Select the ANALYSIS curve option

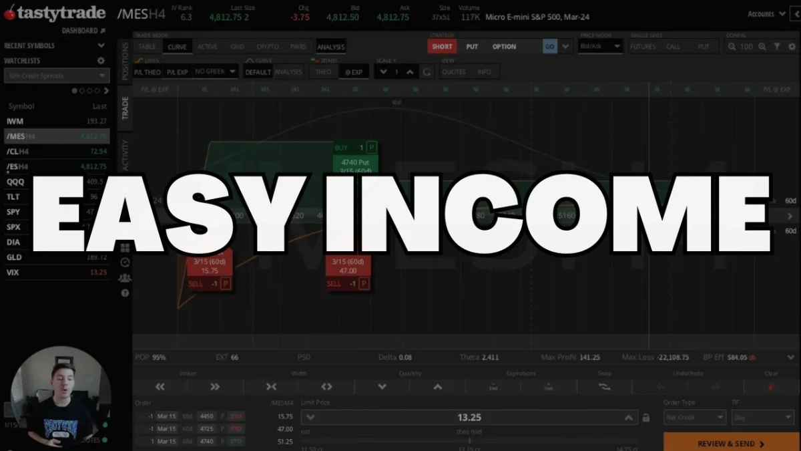288,71
